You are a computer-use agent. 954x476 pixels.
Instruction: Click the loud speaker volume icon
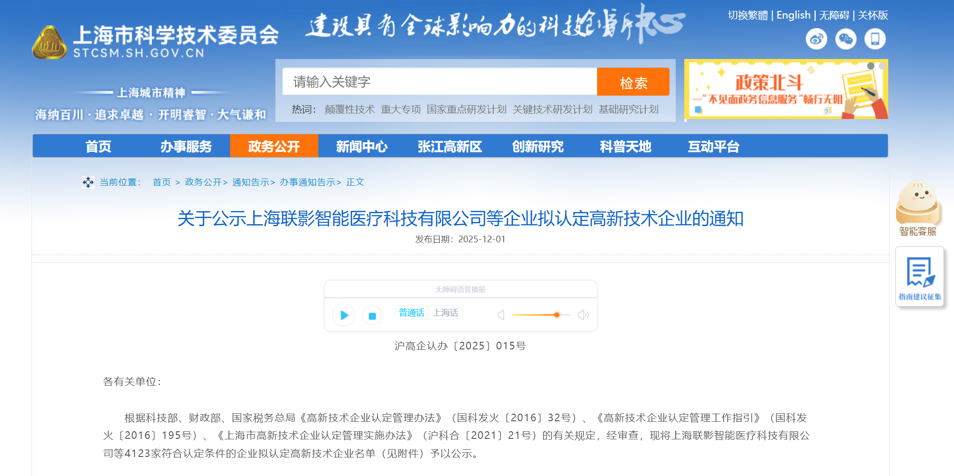point(583,315)
